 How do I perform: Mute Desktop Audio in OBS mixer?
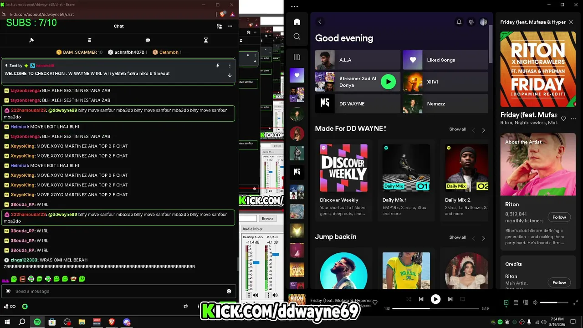coord(256,295)
